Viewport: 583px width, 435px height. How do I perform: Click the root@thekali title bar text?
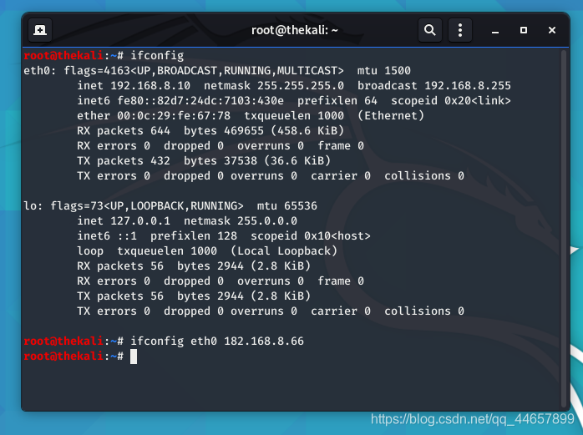[294, 31]
